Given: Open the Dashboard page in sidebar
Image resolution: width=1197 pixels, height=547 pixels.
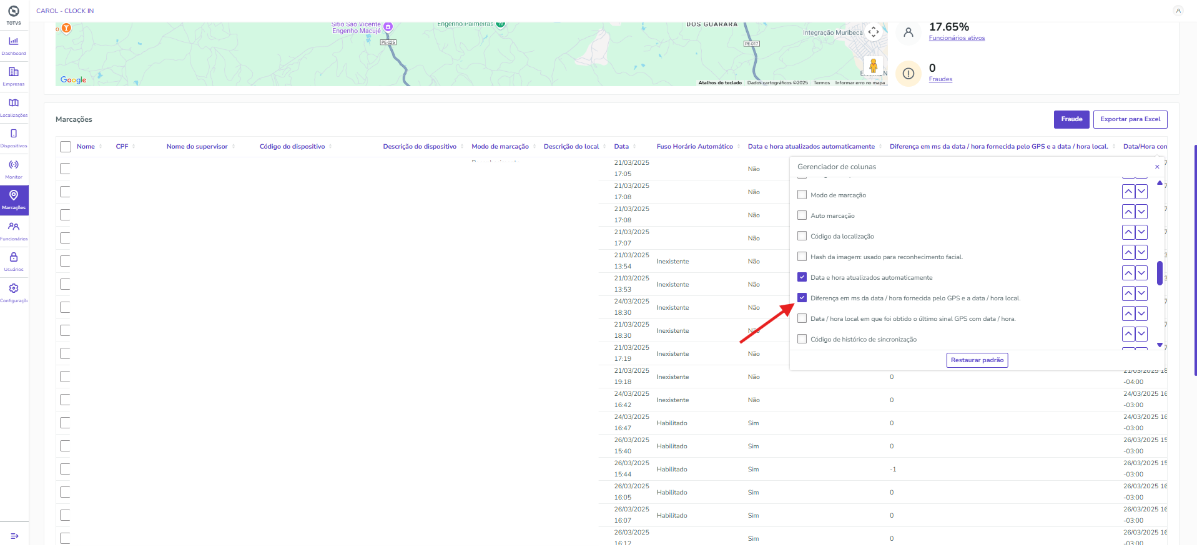Looking at the screenshot, I should 14,46.
